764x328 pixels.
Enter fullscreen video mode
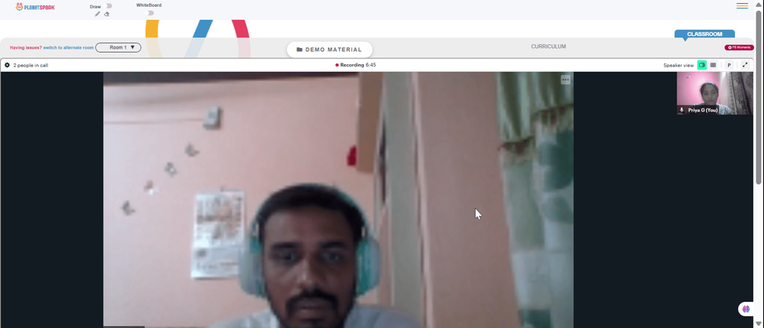tap(745, 65)
